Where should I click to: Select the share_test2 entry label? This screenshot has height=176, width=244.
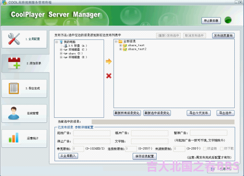coord(137,49)
